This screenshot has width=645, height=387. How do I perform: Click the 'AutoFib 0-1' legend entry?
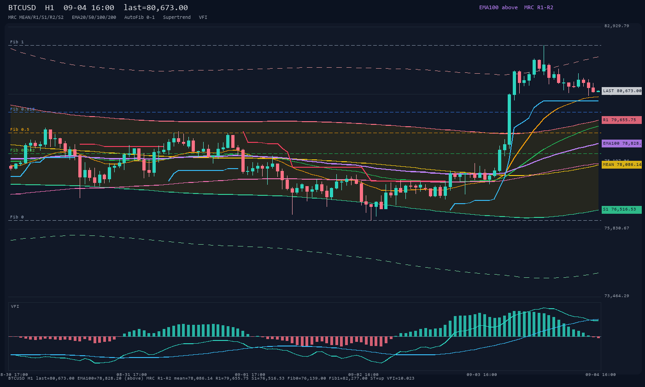(x=140, y=18)
